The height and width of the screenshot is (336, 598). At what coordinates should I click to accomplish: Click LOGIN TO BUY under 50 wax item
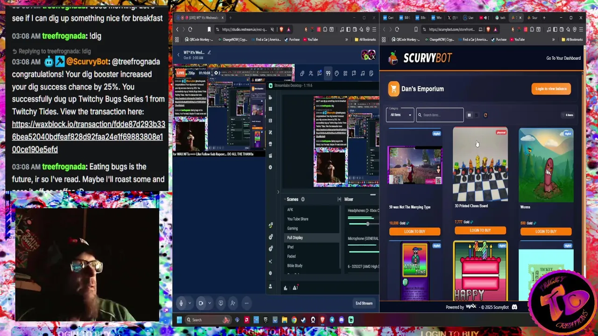pyautogui.click(x=414, y=231)
